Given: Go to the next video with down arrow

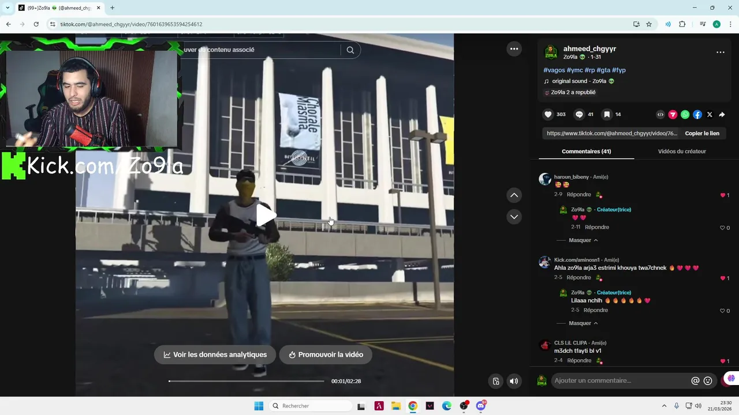Looking at the screenshot, I should pyautogui.click(x=514, y=217).
